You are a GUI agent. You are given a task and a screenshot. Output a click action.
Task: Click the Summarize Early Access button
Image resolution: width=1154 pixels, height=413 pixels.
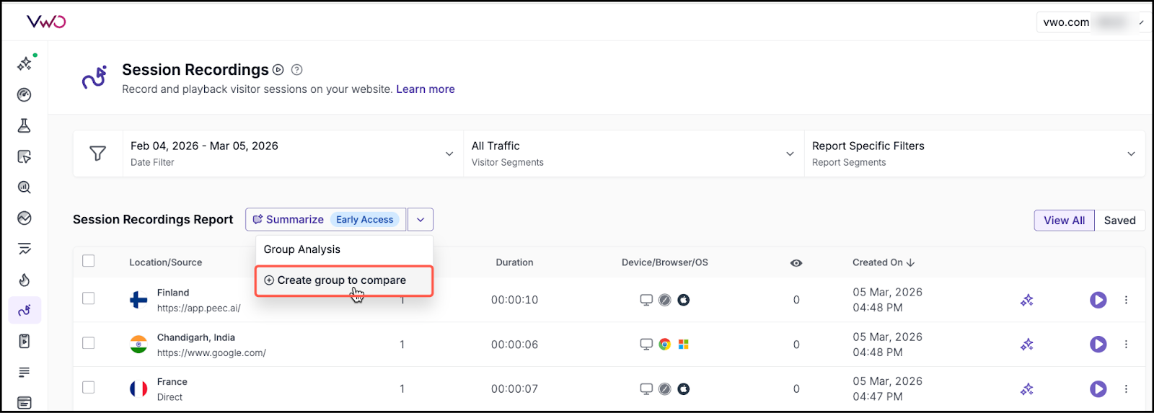325,220
